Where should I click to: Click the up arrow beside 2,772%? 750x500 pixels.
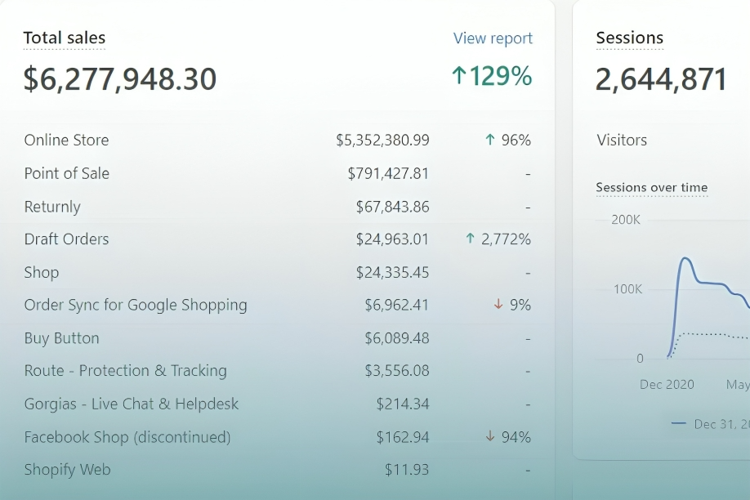pyautogui.click(x=470, y=239)
